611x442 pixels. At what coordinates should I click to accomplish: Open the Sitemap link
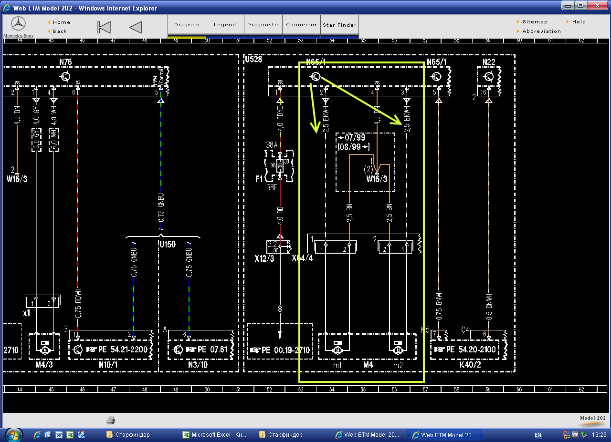pos(535,21)
